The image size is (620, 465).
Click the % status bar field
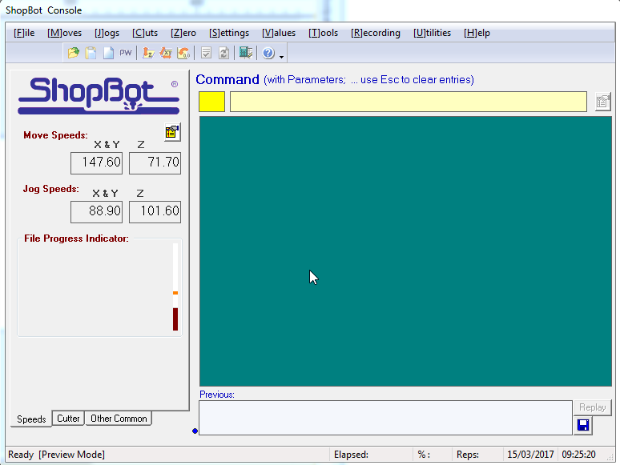(433, 455)
